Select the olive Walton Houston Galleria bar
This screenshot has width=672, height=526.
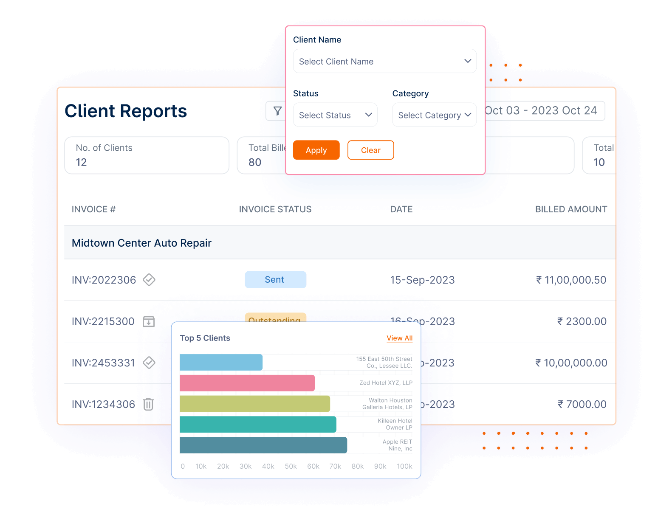click(x=255, y=404)
